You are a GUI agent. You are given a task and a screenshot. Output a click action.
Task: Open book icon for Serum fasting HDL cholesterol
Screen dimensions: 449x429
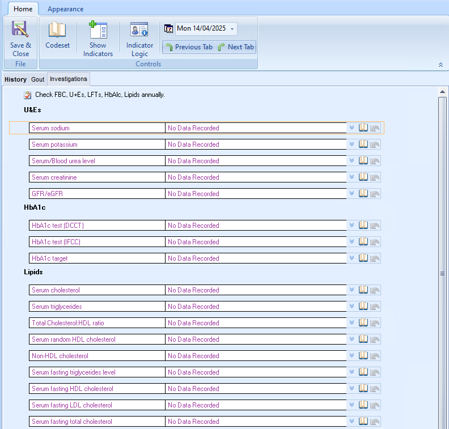pos(363,389)
